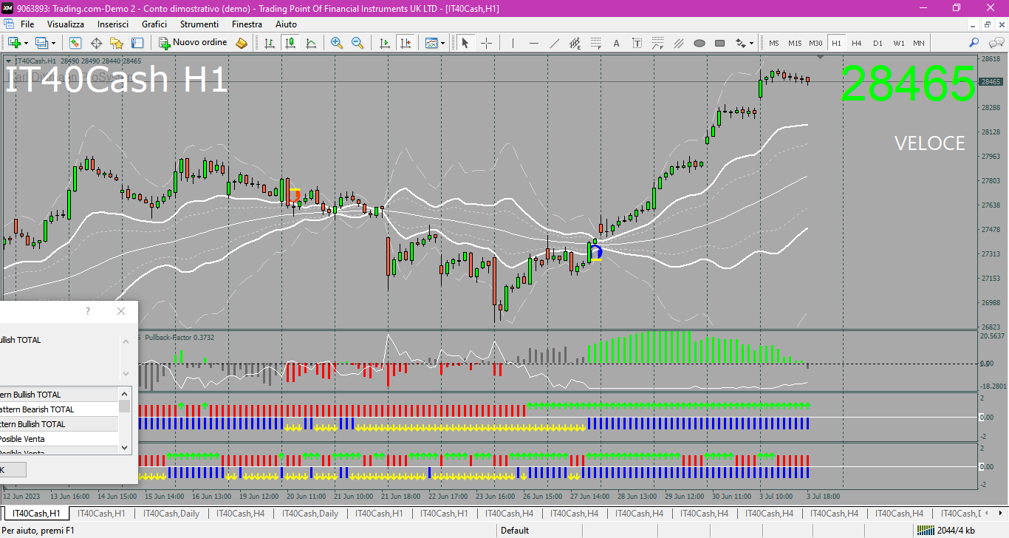Click the dialog's question mark help button

(88, 311)
